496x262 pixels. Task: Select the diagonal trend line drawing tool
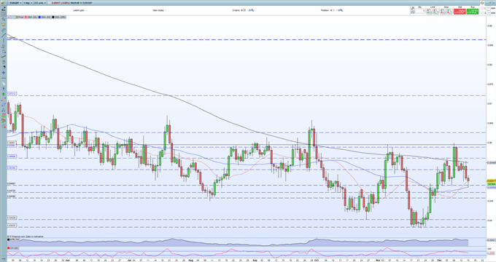(x=4, y=36)
